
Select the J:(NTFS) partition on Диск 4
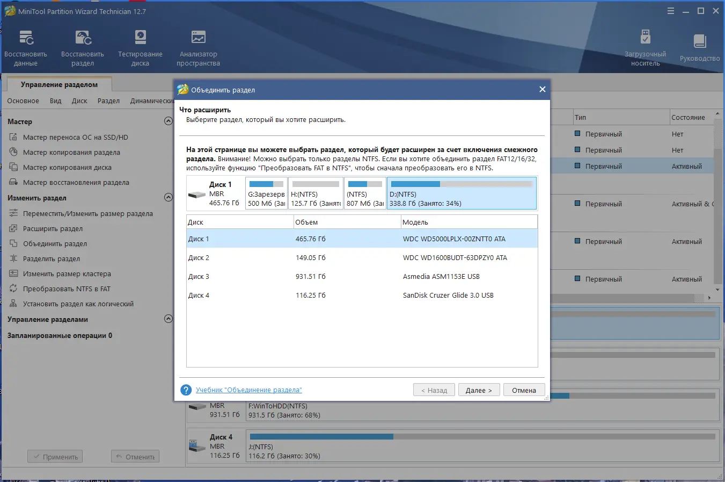click(482, 446)
